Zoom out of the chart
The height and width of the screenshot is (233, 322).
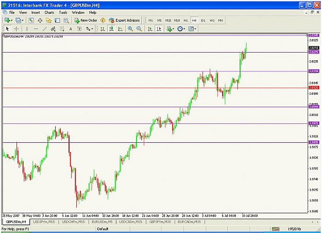pyautogui.click(x=139, y=29)
